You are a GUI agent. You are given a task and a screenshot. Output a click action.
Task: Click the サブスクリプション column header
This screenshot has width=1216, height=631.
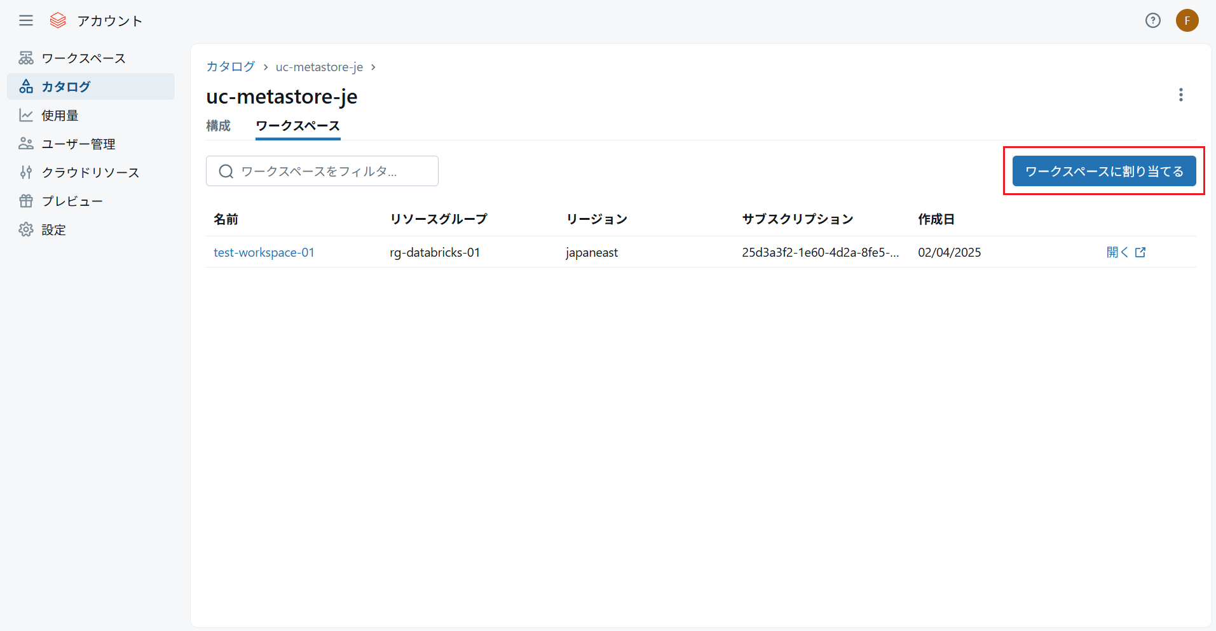(x=798, y=219)
